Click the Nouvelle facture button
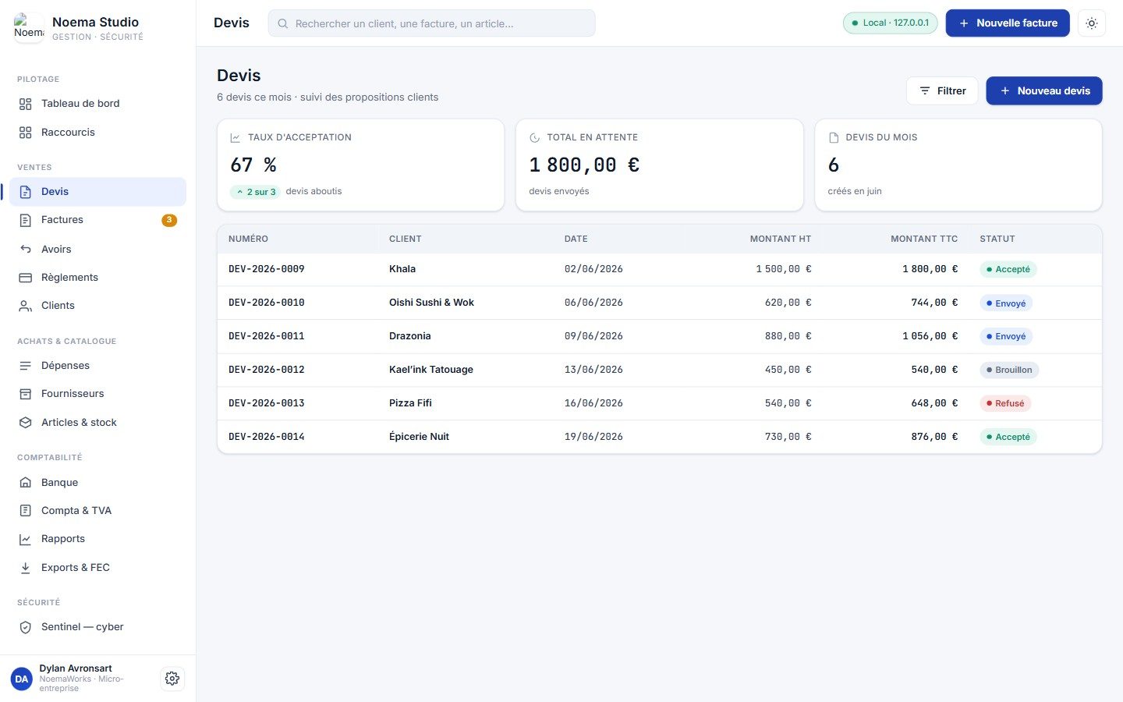 (x=1008, y=23)
